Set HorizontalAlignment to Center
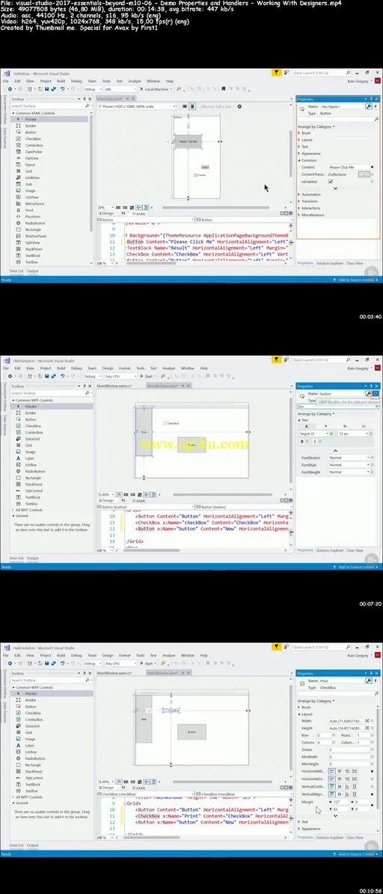The image size is (383, 894). click(340, 771)
